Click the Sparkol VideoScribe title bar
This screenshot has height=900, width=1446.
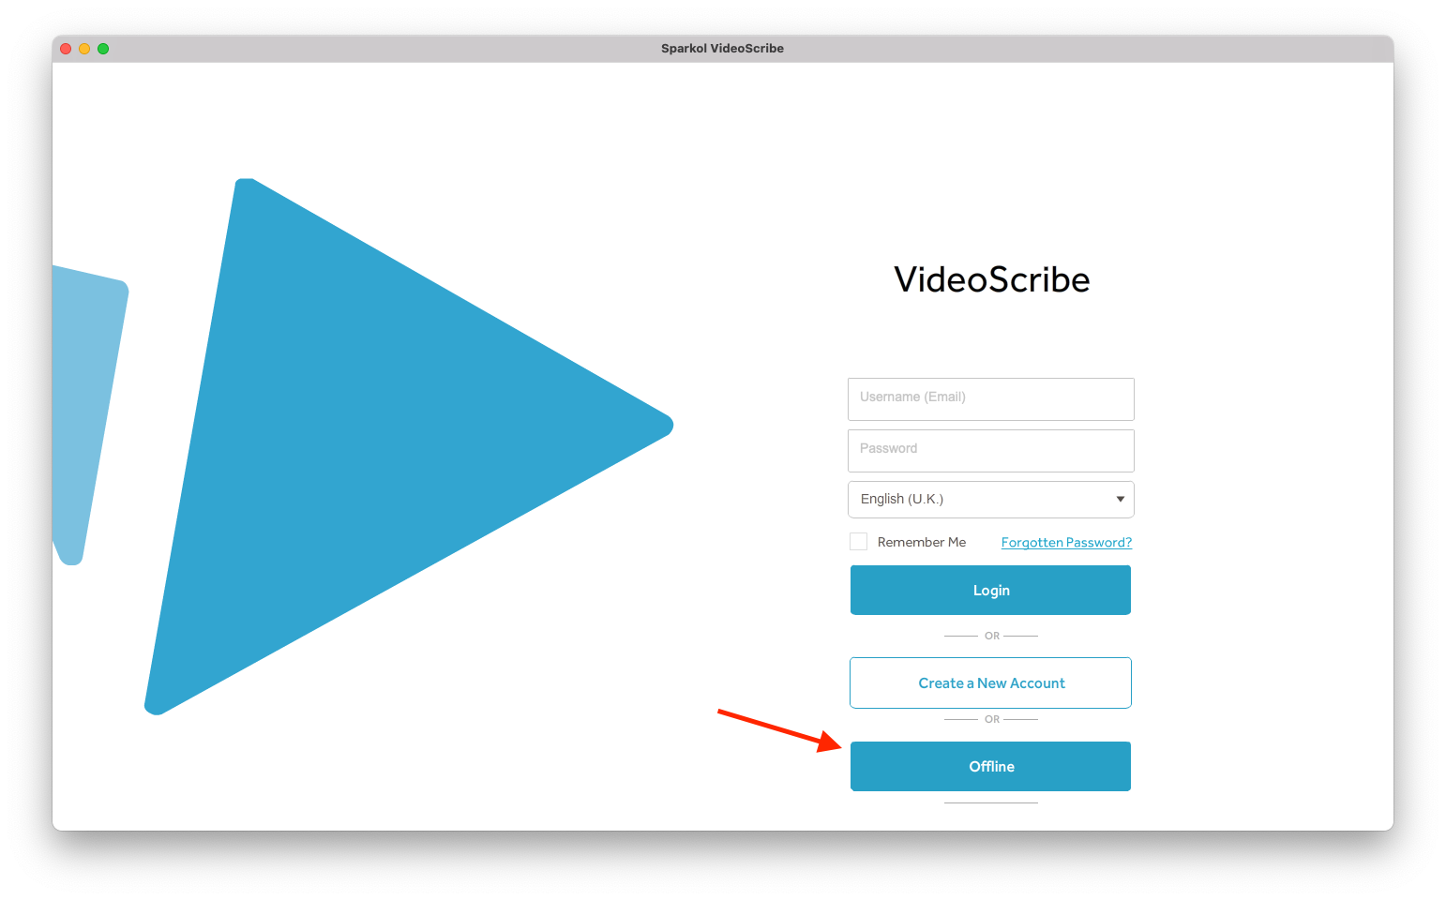click(722, 48)
